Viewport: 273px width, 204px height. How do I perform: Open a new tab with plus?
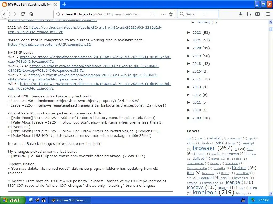[x=64, y=4]
